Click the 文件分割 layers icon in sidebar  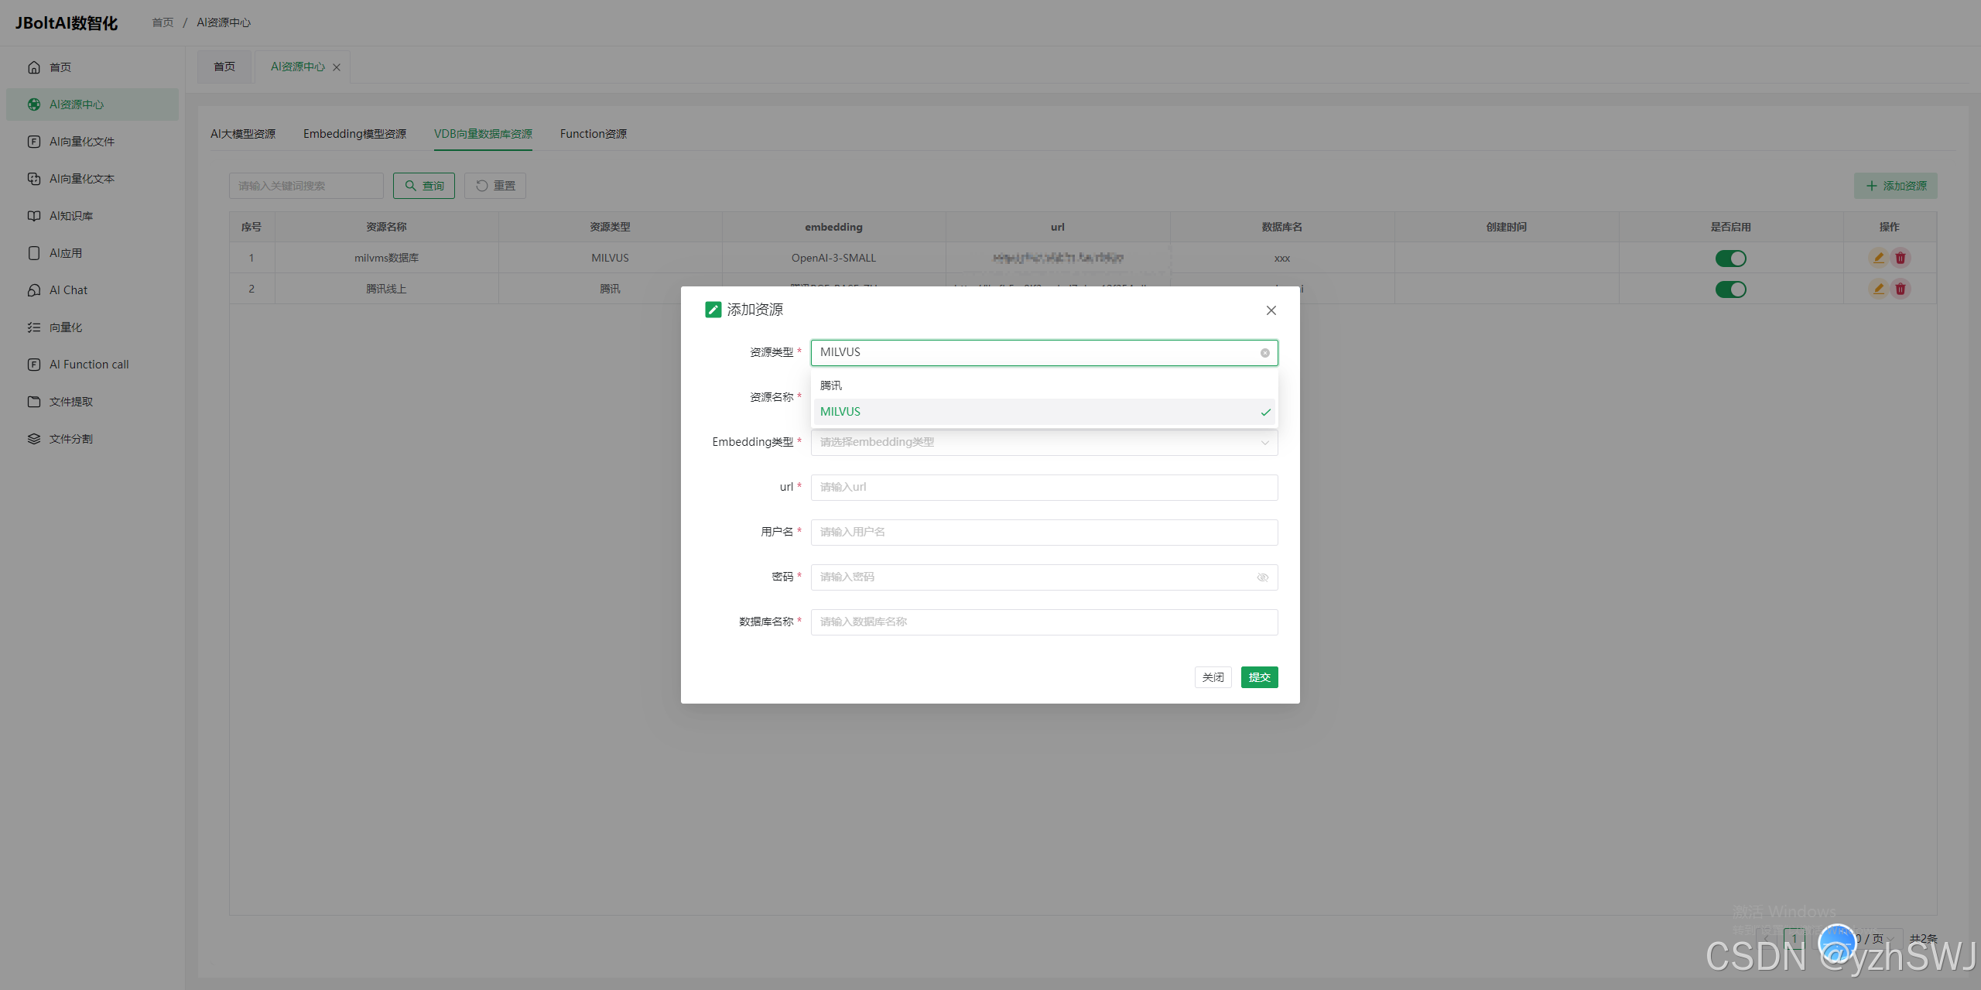34,439
